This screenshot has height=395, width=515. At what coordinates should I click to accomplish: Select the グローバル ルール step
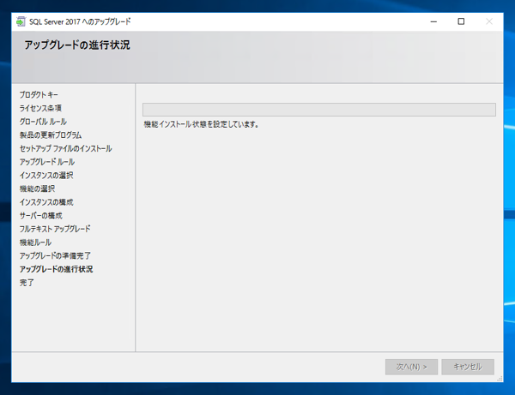[43, 122]
